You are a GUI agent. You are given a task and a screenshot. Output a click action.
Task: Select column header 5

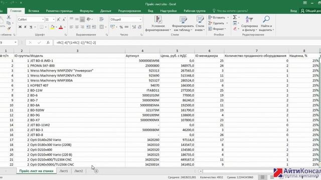pyautogui.click(x=177, y=50)
